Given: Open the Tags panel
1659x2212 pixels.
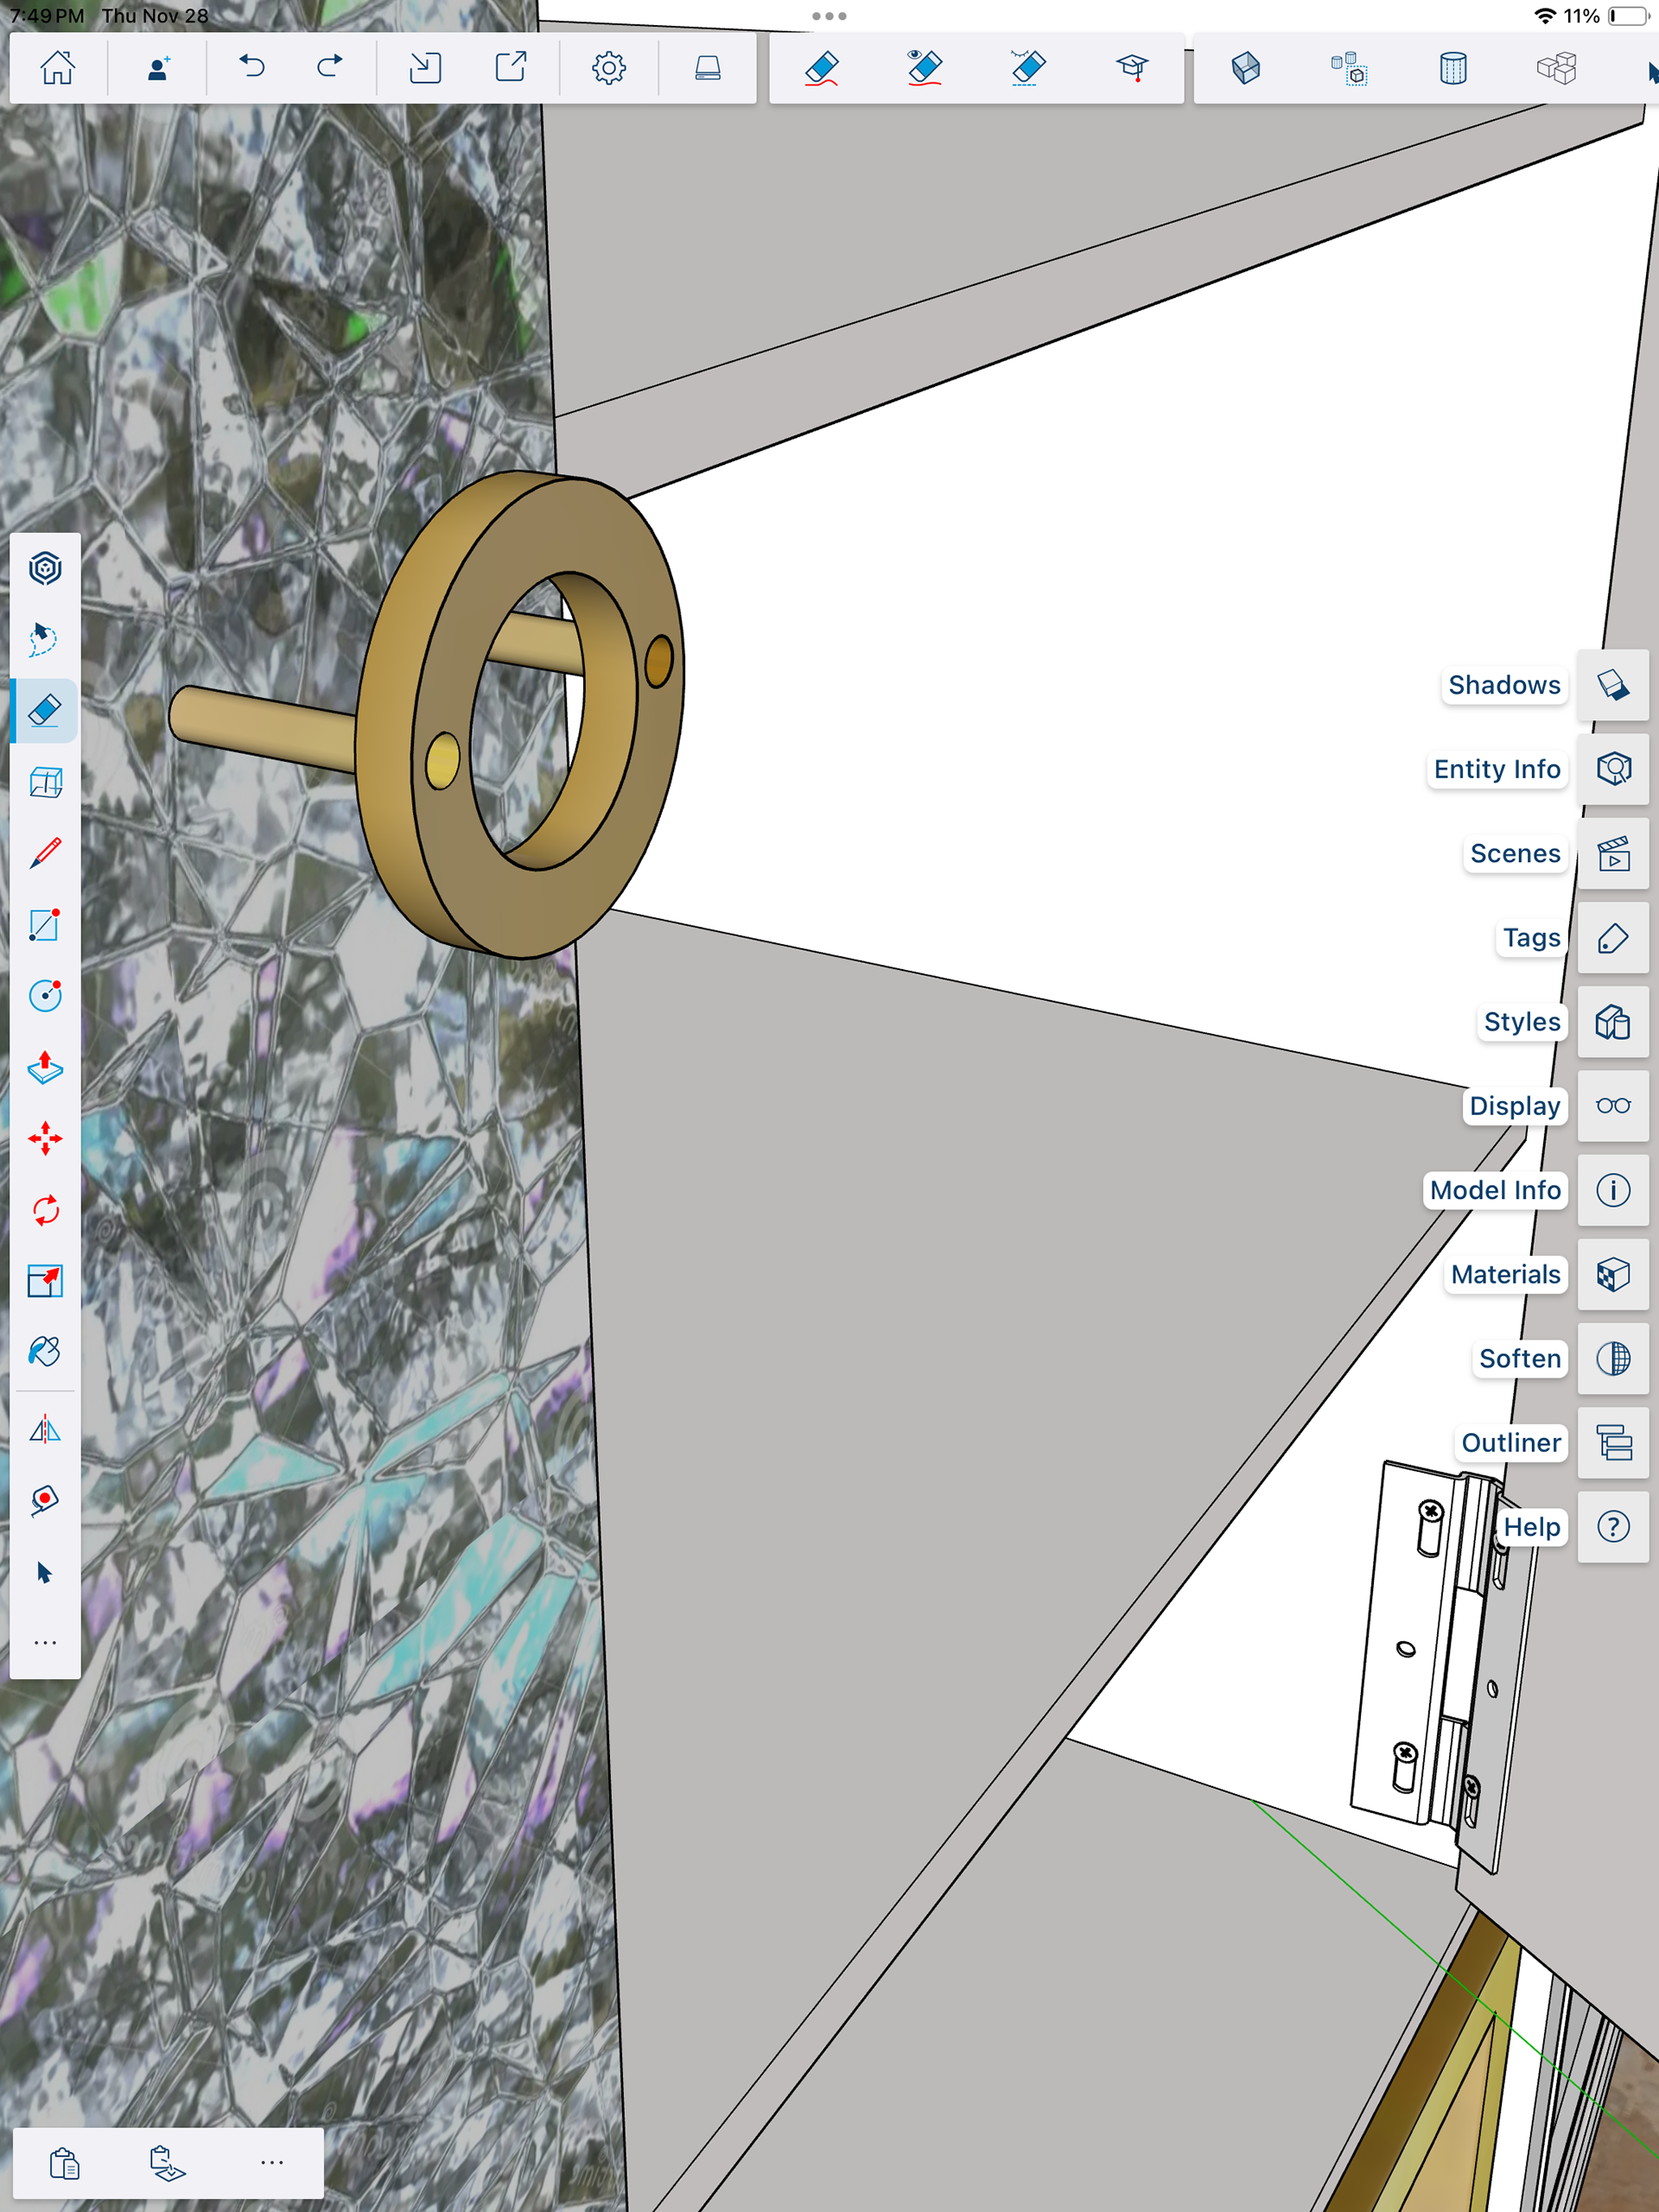Looking at the screenshot, I should click(1612, 938).
